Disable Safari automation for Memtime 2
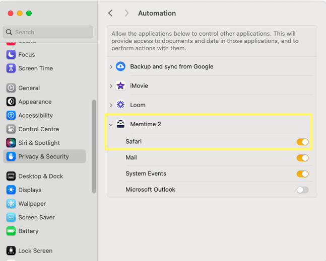326x261 pixels. tap(302, 142)
